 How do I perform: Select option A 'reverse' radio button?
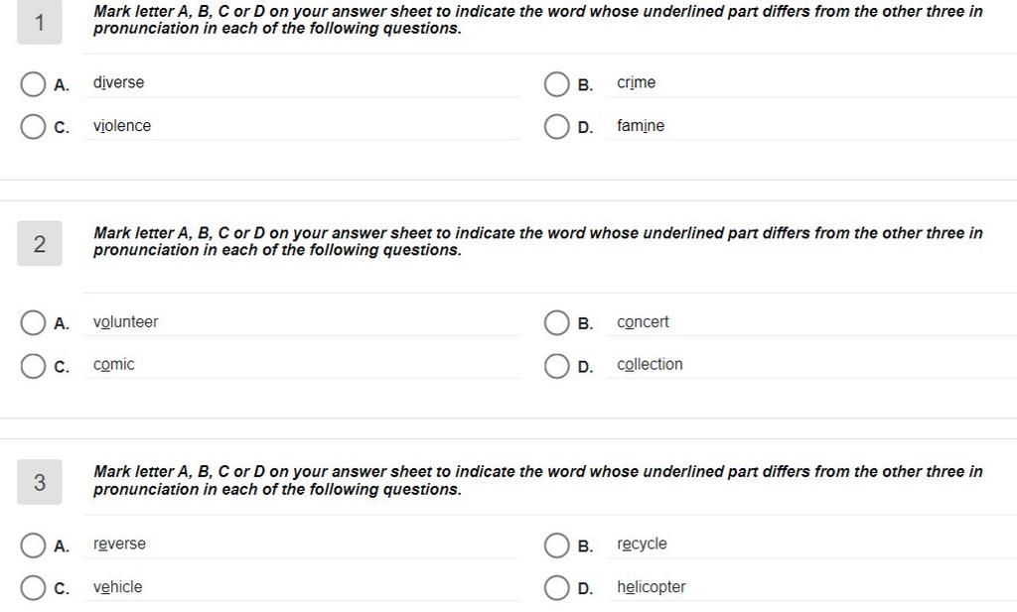pos(33,546)
